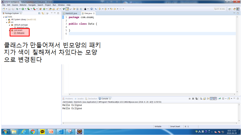Click Remove All Terminated Launches icon
The image size is (241, 135).
click(197, 99)
